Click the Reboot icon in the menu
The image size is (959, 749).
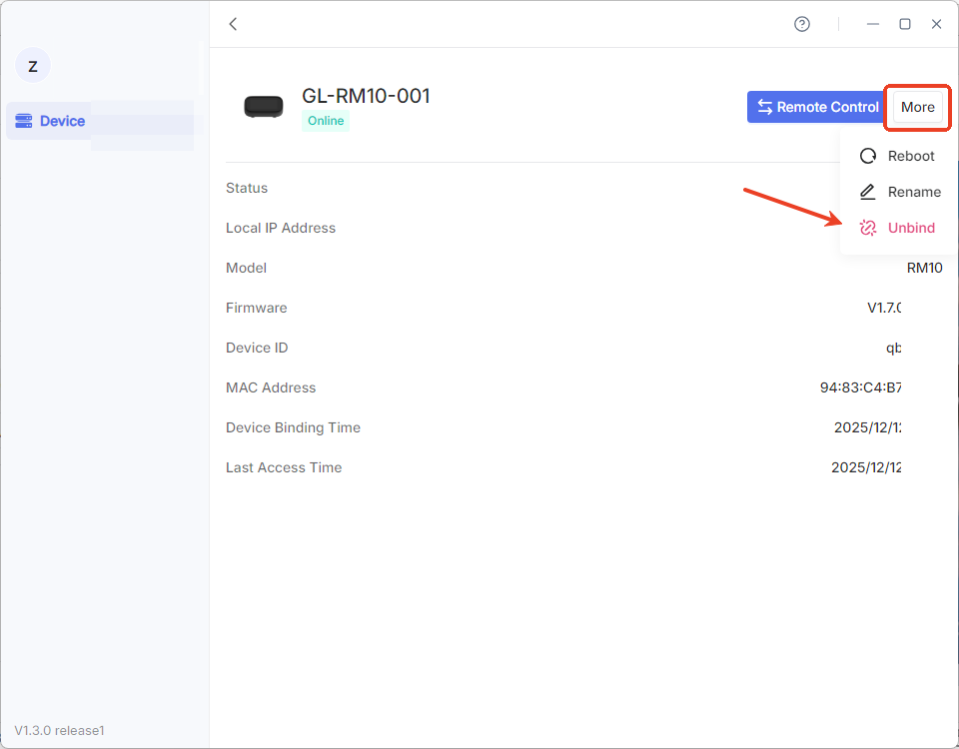click(x=868, y=156)
